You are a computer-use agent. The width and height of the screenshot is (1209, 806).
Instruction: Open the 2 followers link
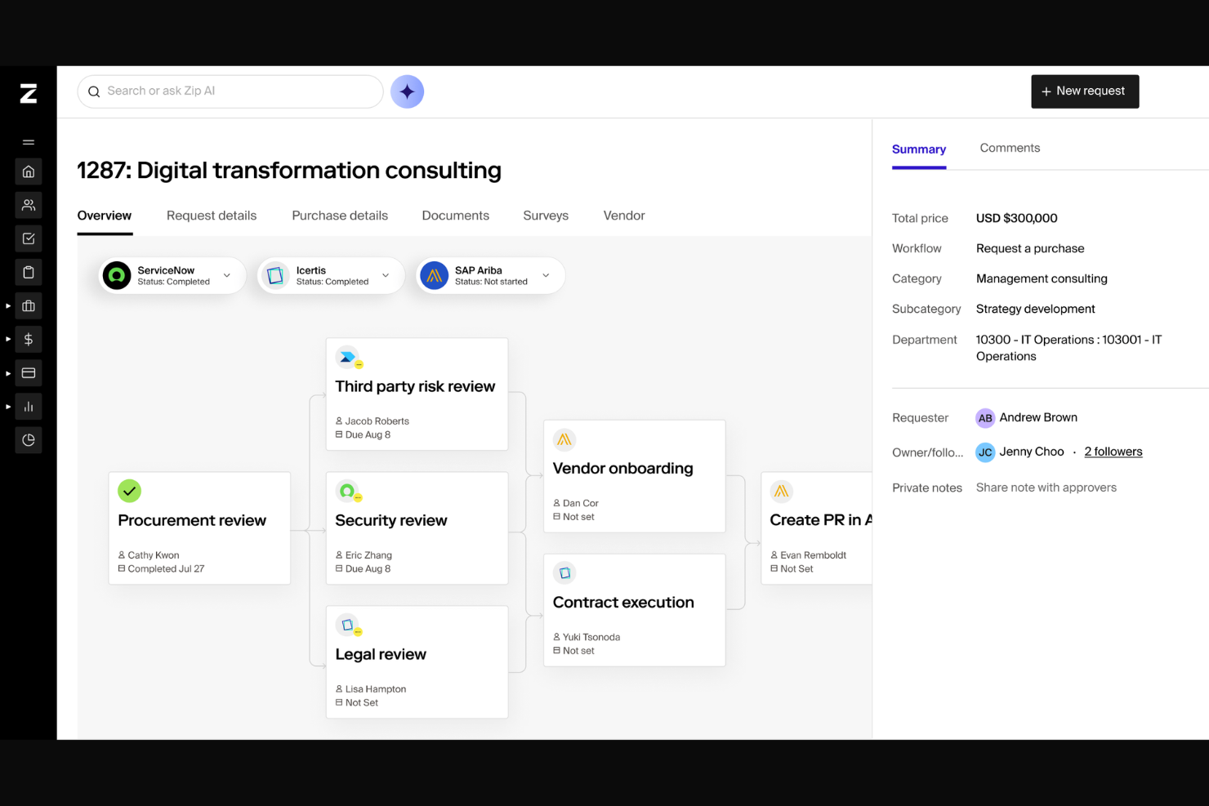coord(1113,452)
